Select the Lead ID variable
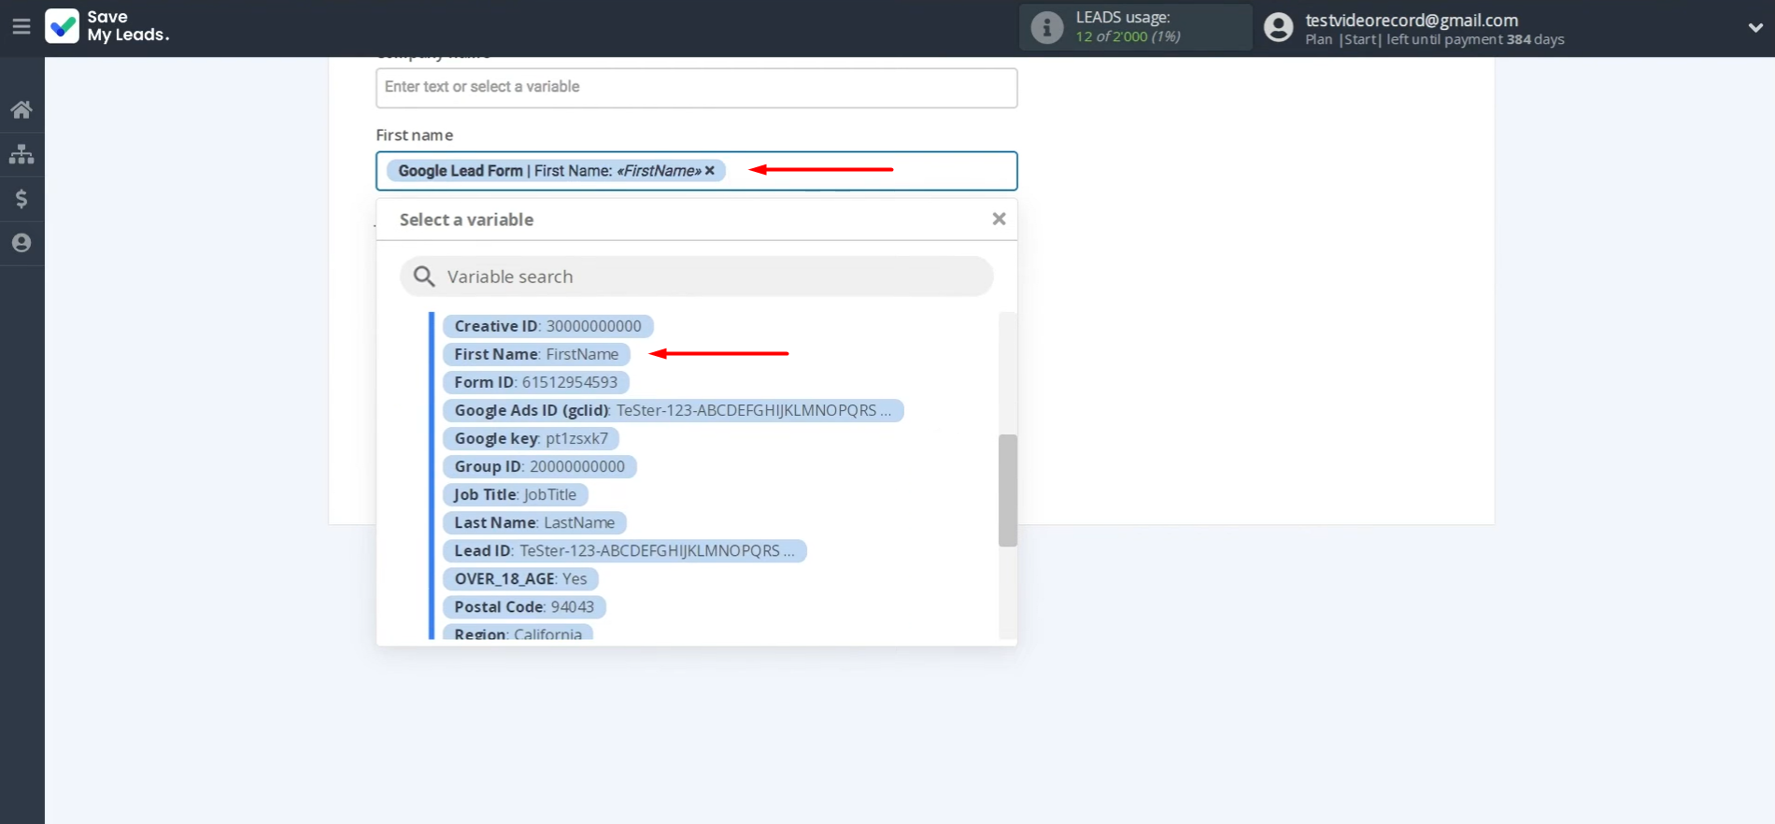 tap(624, 550)
